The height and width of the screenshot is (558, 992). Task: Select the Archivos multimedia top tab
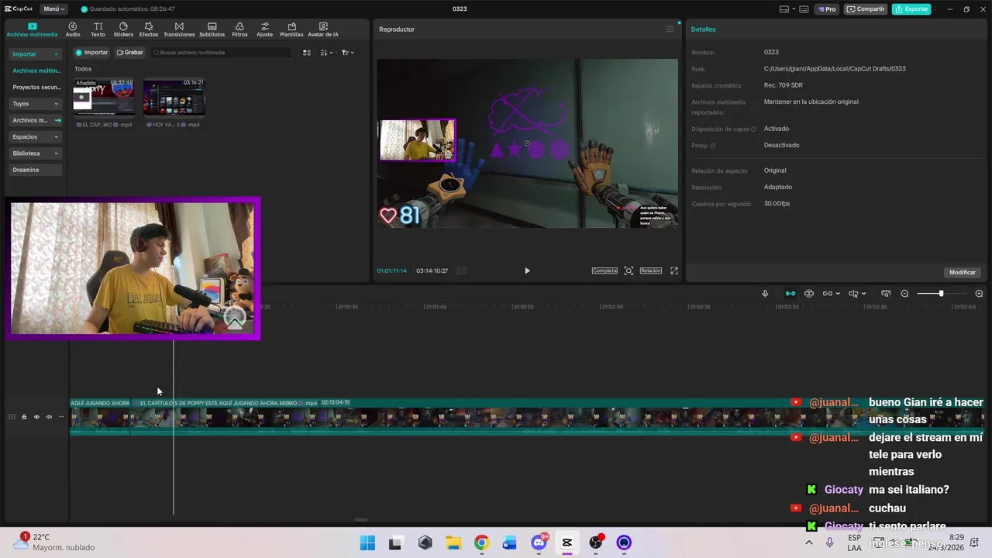pyautogui.click(x=32, y=29)
